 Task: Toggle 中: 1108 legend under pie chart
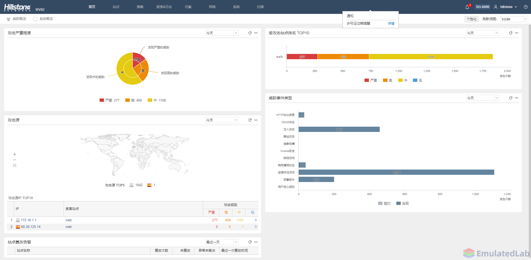coord(157,100)
